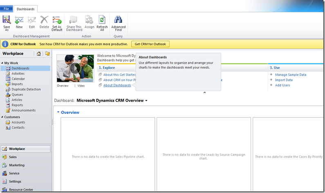Click the Workplace home icon
This screenshot has height=193, width=325.
coord(38,53)
